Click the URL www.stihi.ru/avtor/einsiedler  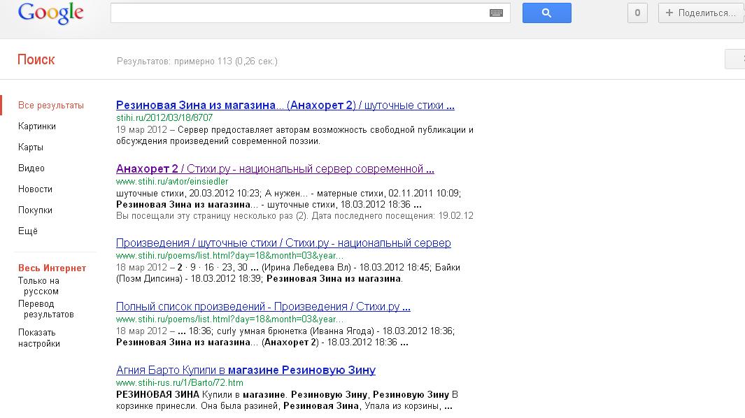[x=172, y=182]
